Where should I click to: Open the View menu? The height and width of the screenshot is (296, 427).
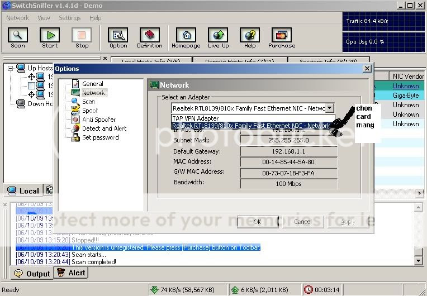(x=44, y=18)
